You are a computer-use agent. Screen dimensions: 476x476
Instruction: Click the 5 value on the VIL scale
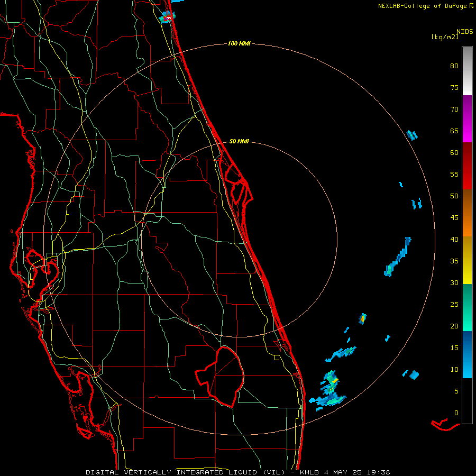click(456, 391)
